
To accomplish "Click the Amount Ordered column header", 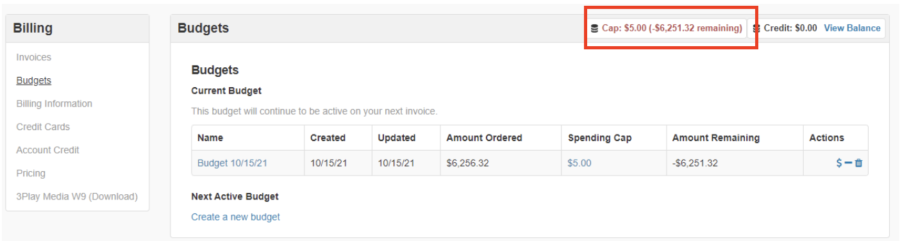I will (484, 138).
